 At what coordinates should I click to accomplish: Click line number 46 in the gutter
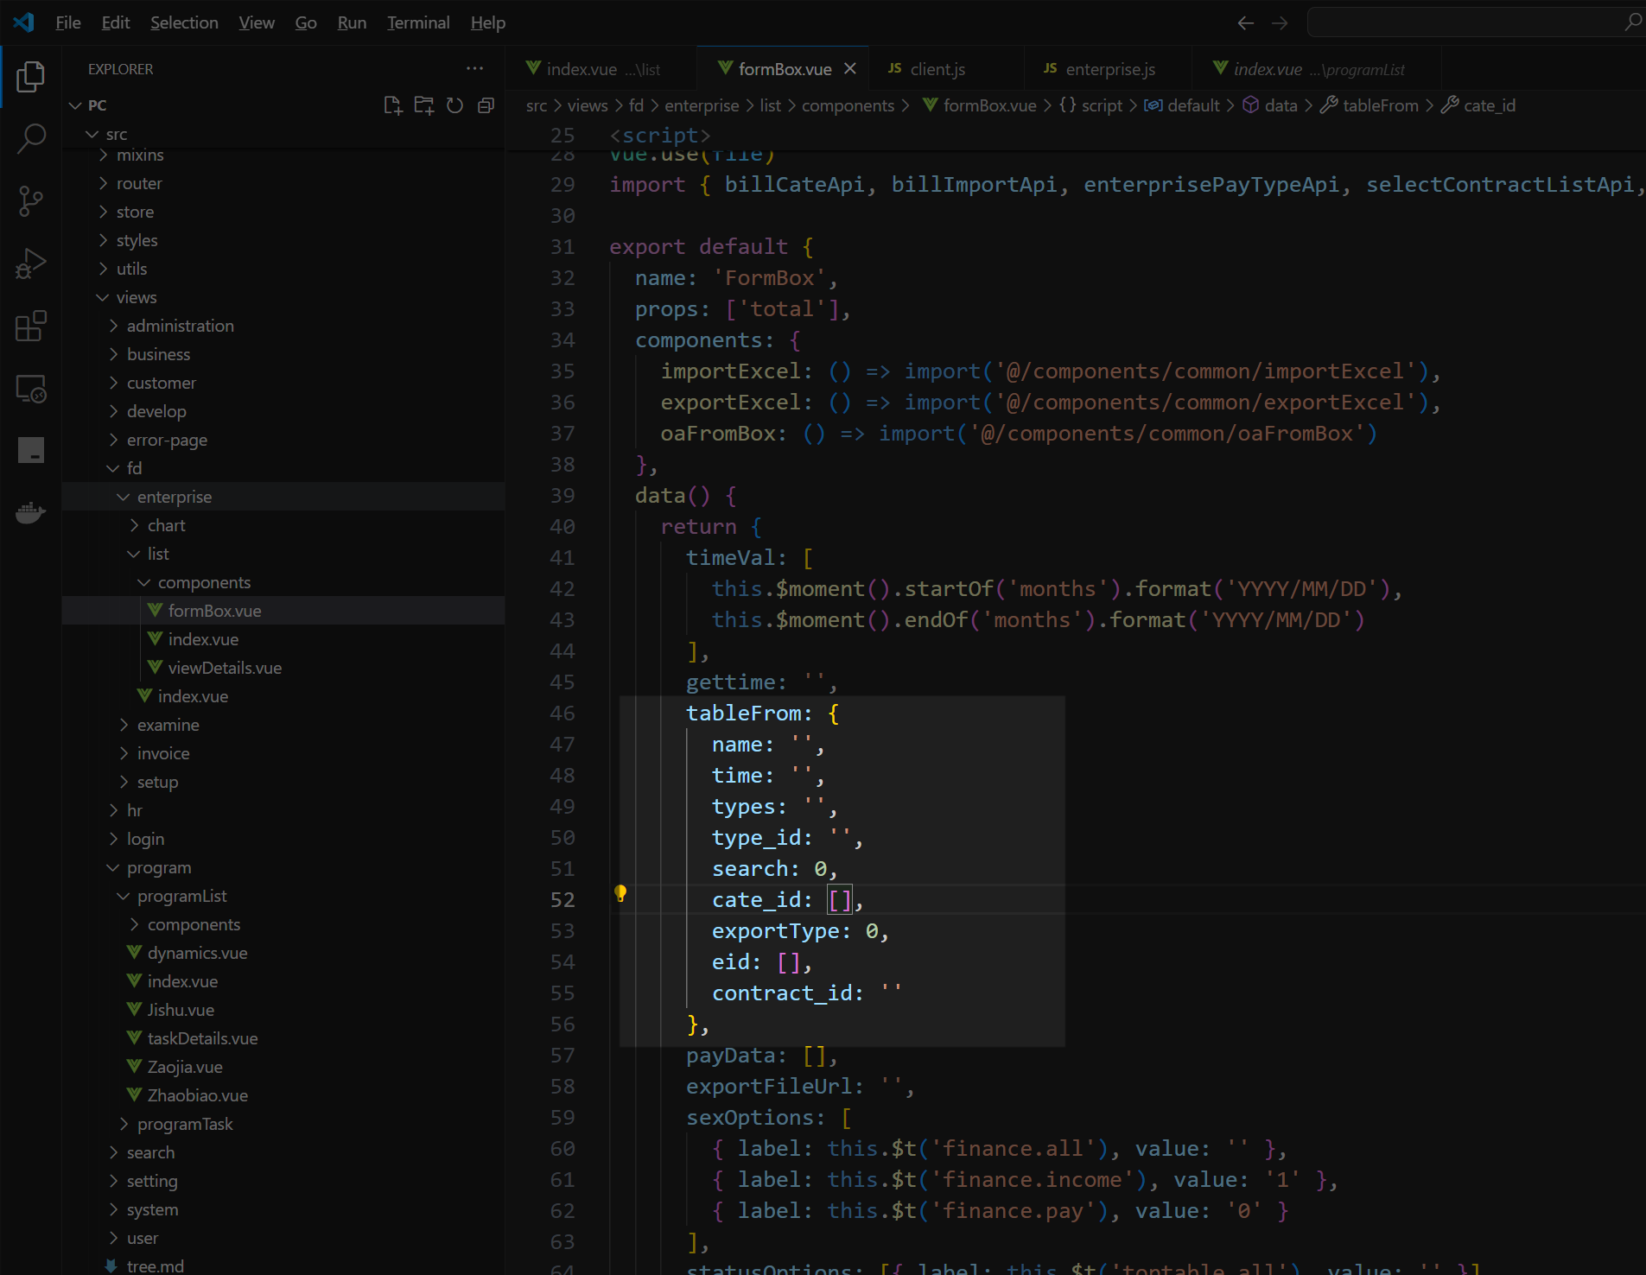coord(562,714)
